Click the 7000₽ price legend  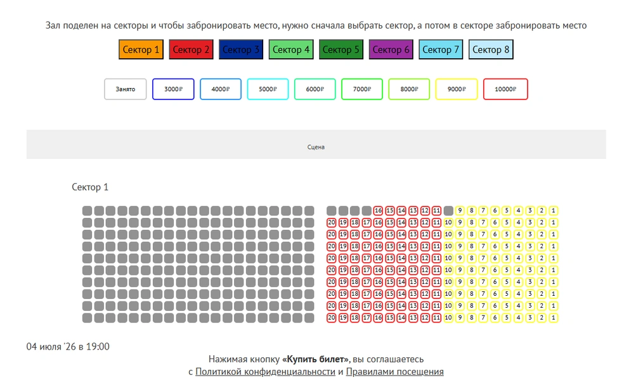pos(361,89)
